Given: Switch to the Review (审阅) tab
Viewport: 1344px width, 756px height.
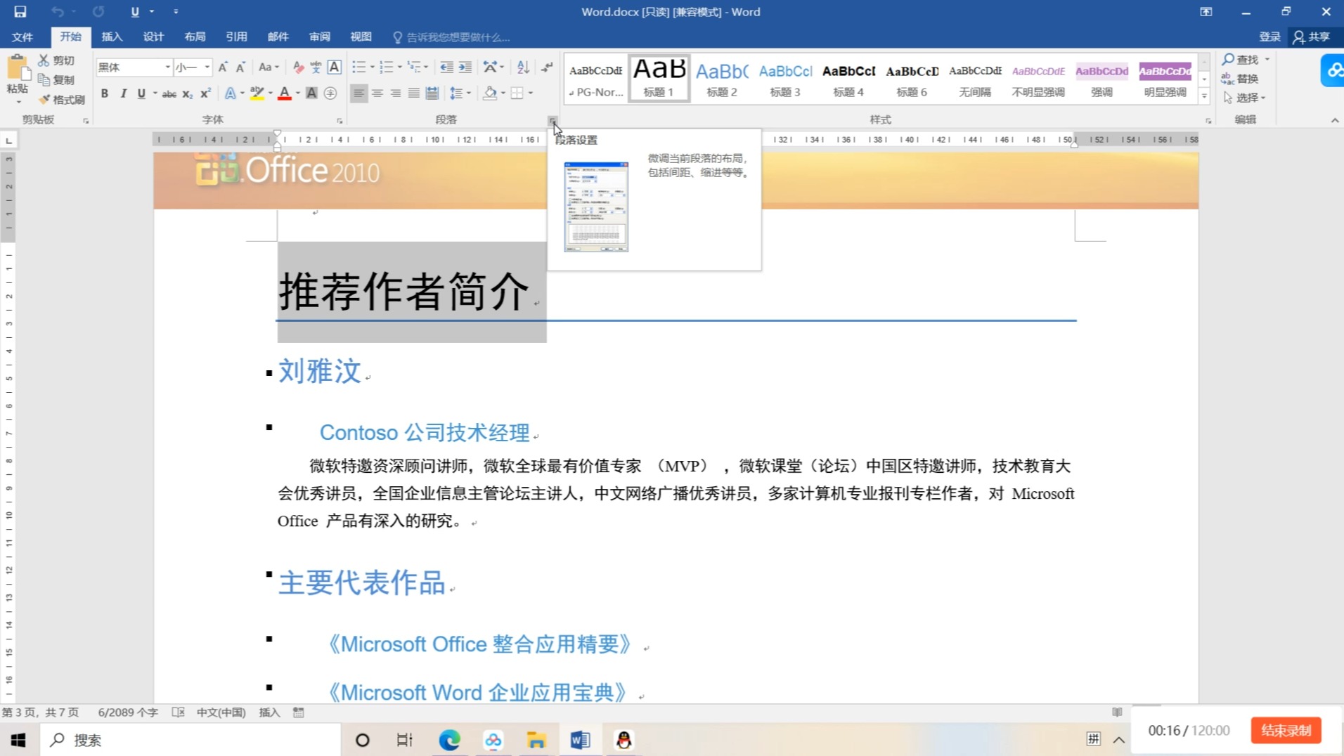Looking at the screenshot, I should click(319, 37).
